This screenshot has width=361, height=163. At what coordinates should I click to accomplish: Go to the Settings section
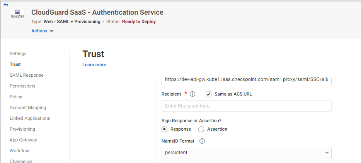[18, 54]
